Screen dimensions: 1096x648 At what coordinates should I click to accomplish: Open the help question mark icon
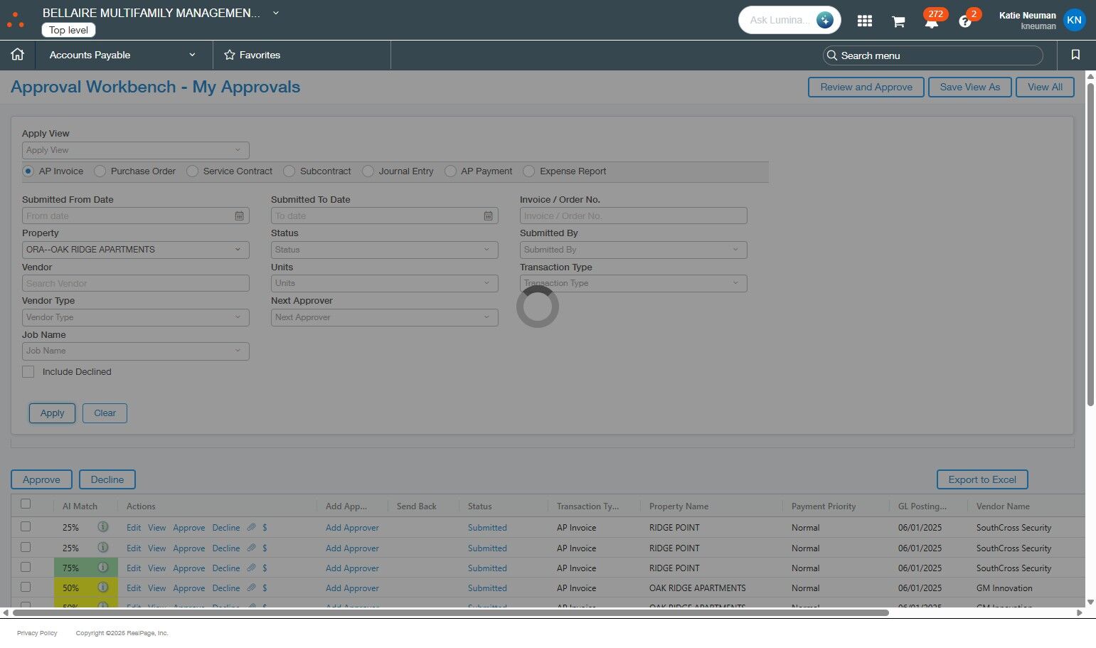tap(964, 21)
